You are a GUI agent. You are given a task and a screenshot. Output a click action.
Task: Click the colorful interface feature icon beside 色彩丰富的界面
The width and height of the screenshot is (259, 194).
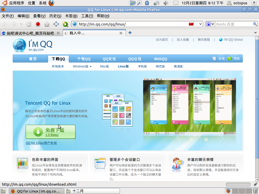coord(22,163)
